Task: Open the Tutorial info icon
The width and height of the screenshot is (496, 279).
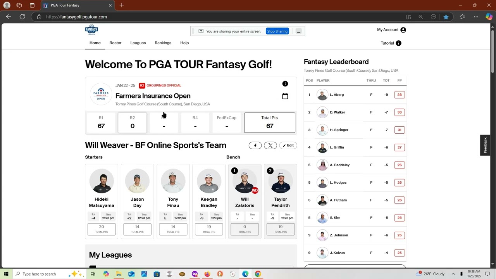Action: [x=399, y=43]
